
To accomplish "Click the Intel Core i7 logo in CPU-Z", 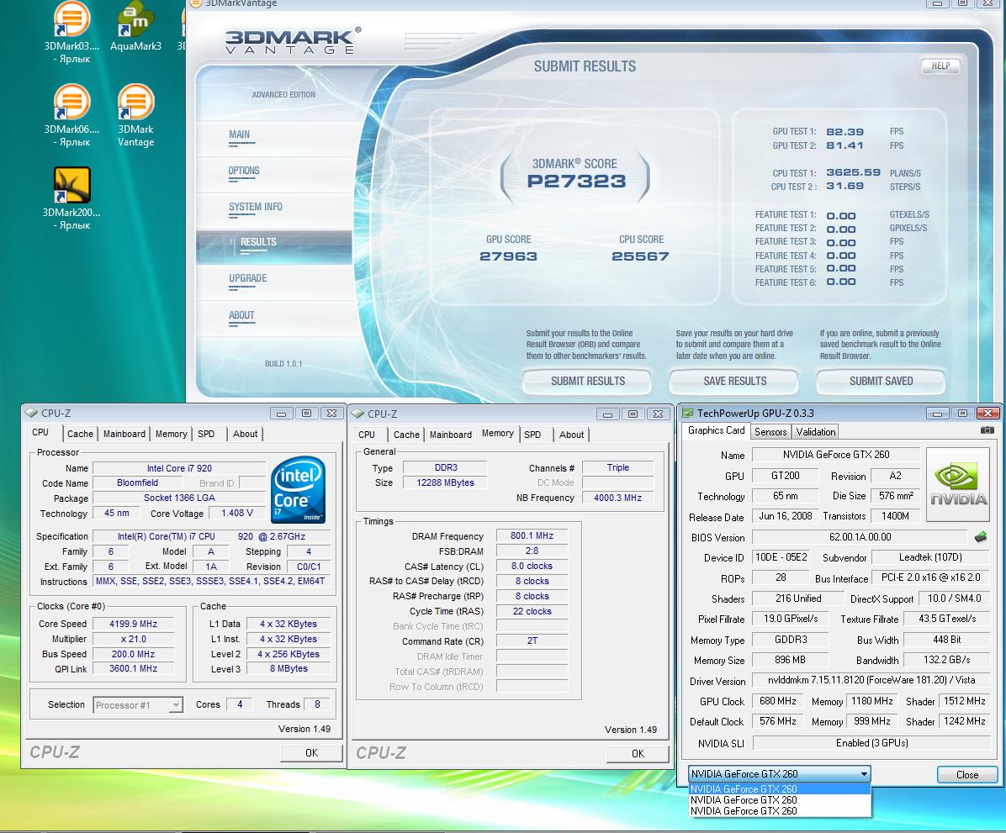I will [299, 489].
